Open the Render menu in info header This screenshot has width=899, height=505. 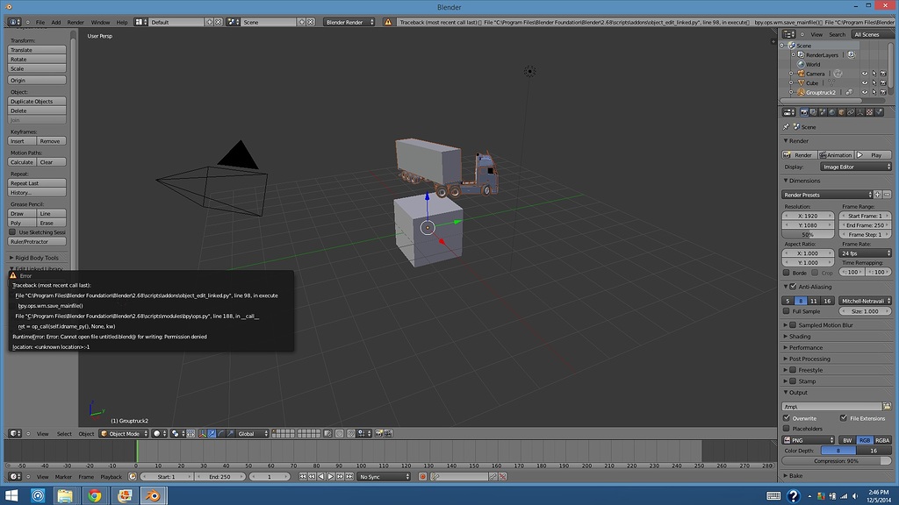click(76, 22)
